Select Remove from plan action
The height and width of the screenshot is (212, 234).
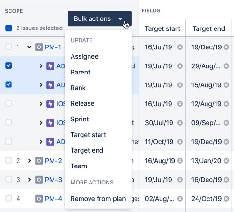pos(98,199)
